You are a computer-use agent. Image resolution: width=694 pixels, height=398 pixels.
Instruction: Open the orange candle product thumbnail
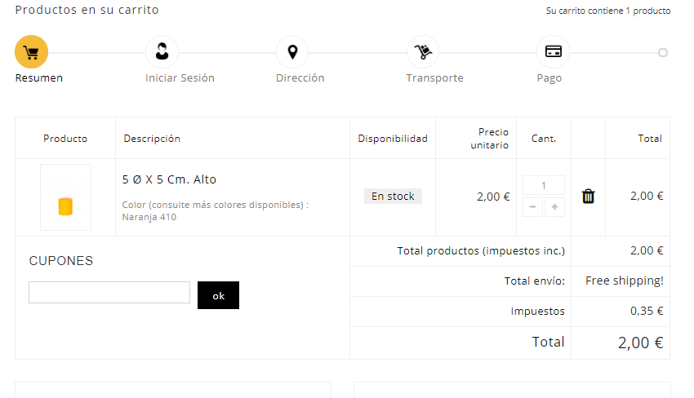(x=65, y=197)
